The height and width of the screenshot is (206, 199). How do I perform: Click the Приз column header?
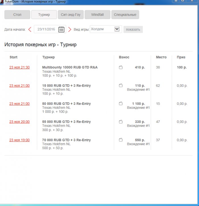pyautogui.click(x=181, y=57)
